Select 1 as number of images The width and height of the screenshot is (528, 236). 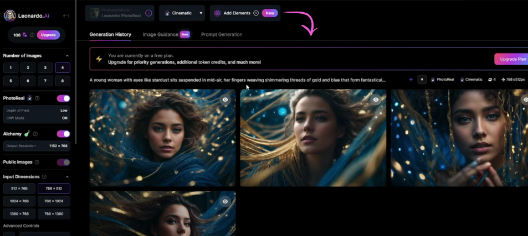[11, 68]
